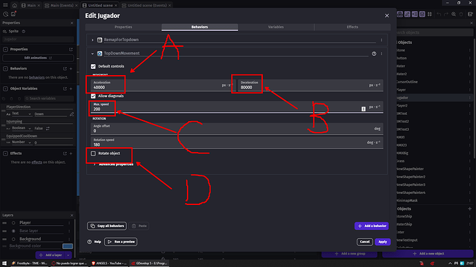Click the Add a behavior button
Viewport: 476px width, 267px height.
coord(372,226)
